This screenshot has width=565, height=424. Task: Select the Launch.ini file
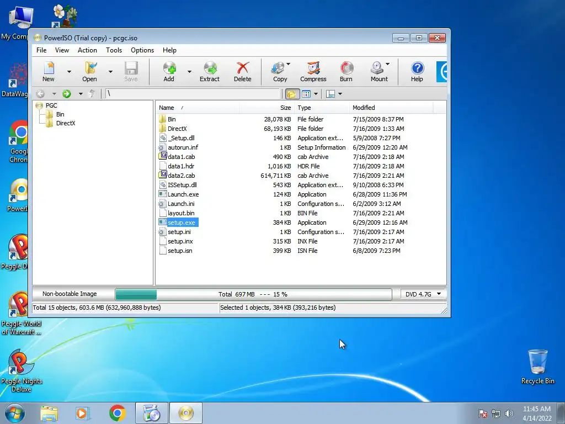point(181,204)
